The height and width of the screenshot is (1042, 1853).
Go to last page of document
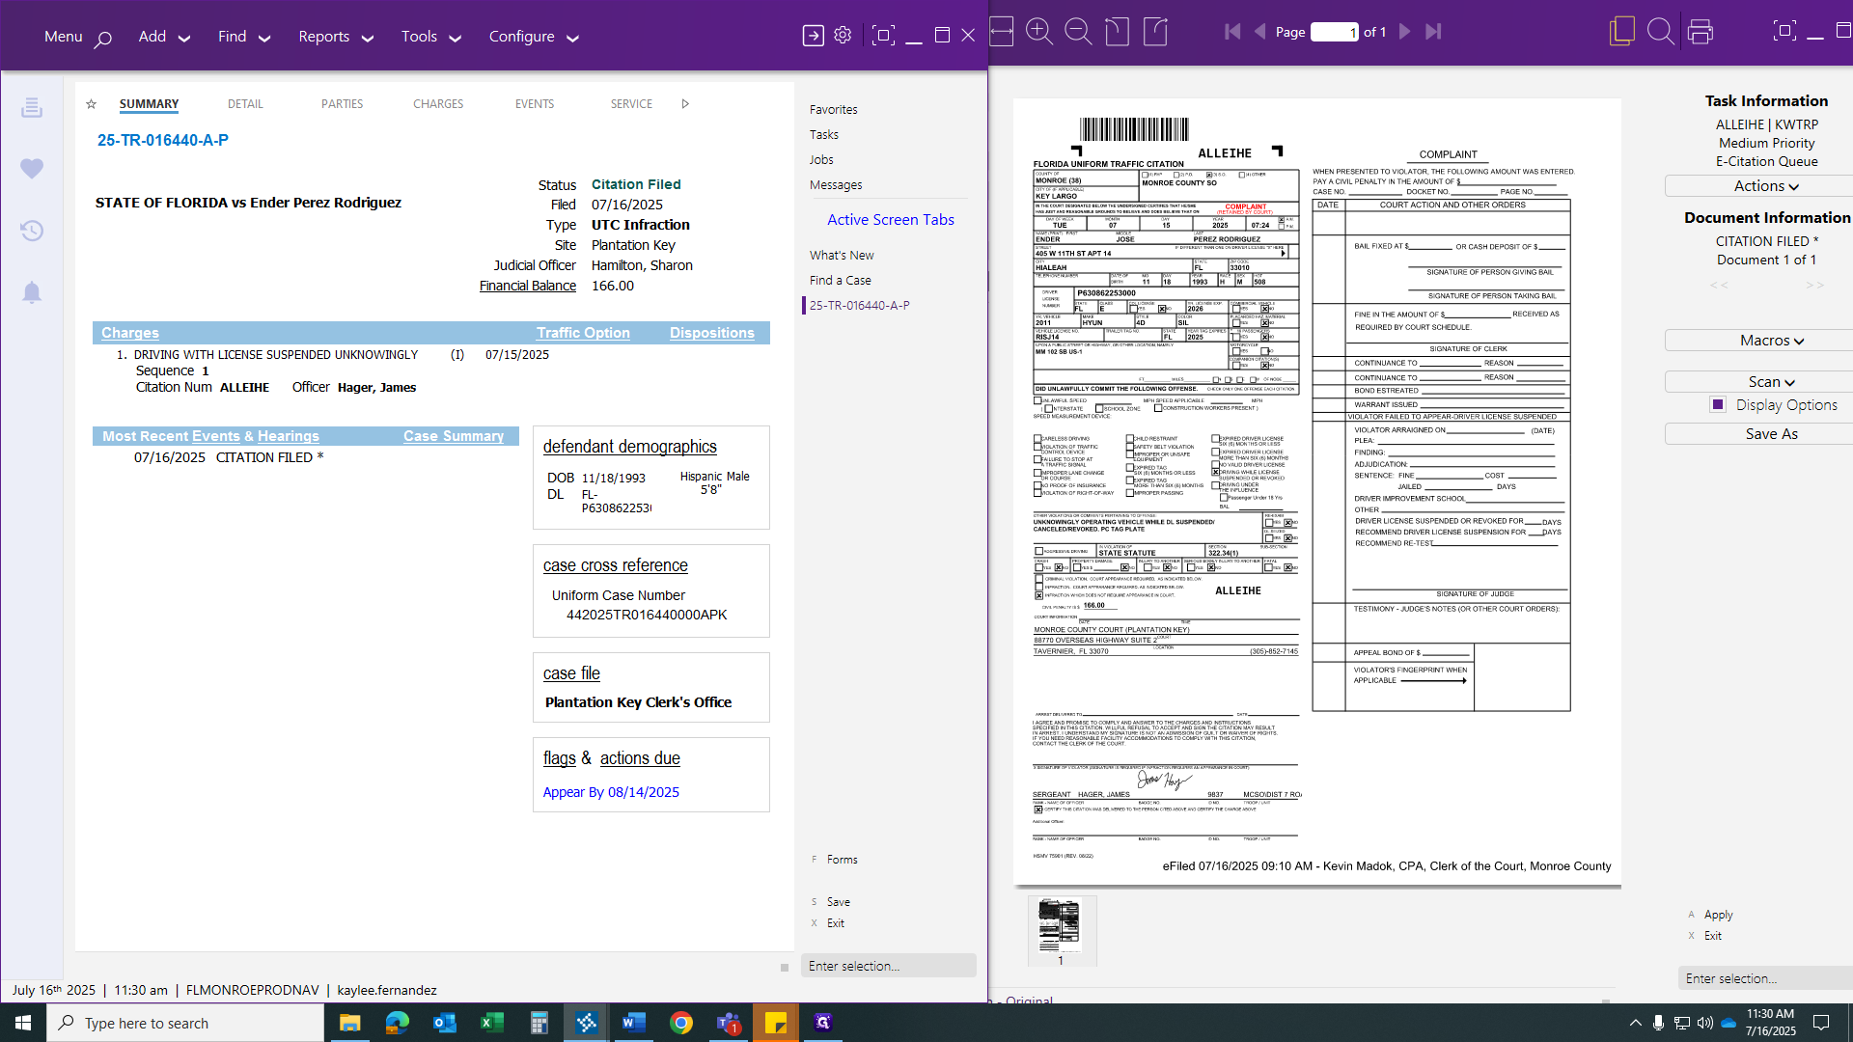[1433, 32]
